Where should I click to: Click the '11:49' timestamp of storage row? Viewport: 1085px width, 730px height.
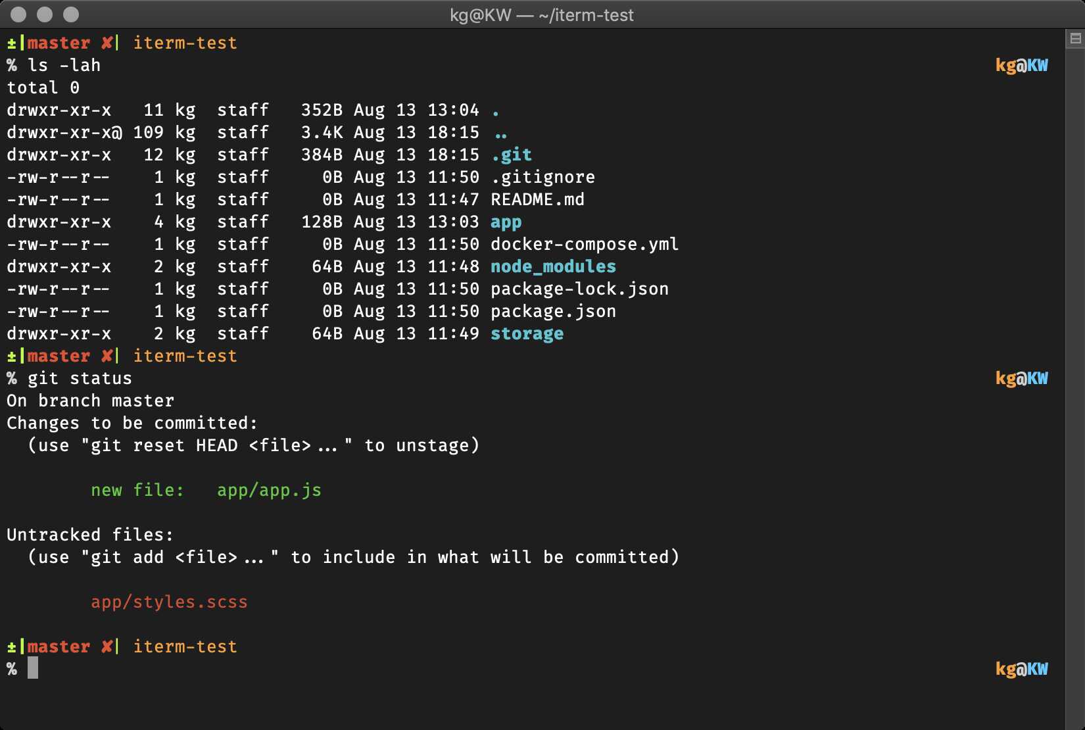[454, 333]
